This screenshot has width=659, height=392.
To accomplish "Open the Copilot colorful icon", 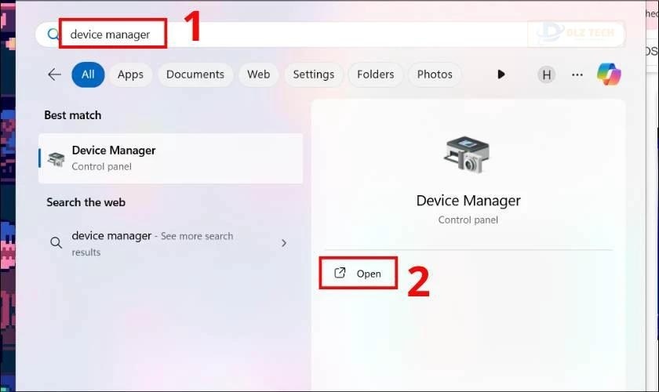I will [x=609, y=74].
